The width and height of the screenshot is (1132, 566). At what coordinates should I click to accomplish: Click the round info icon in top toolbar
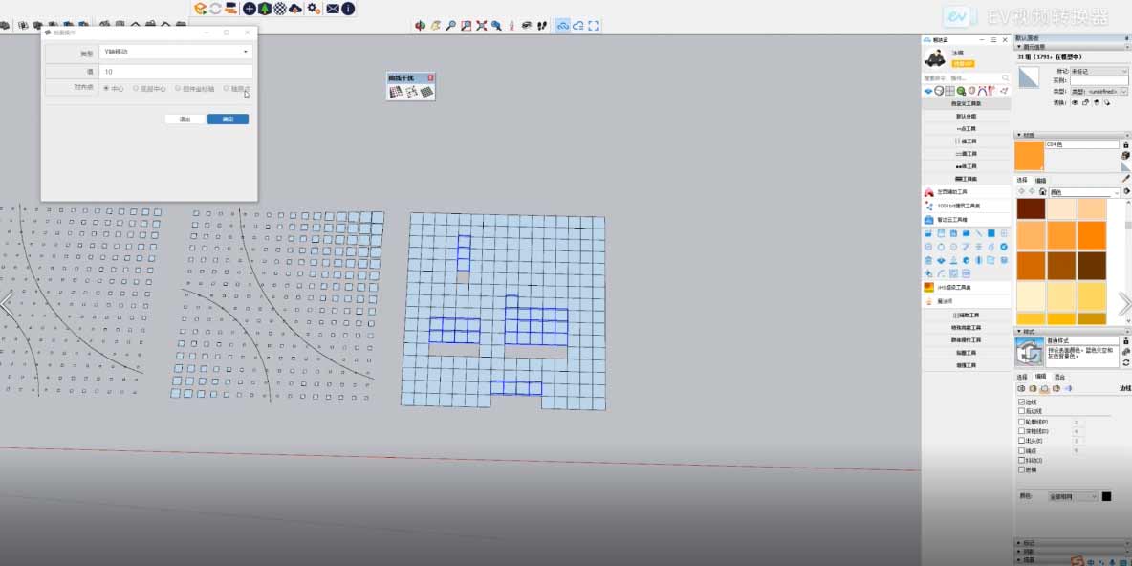pyautogui.click(x=349, y=9)
